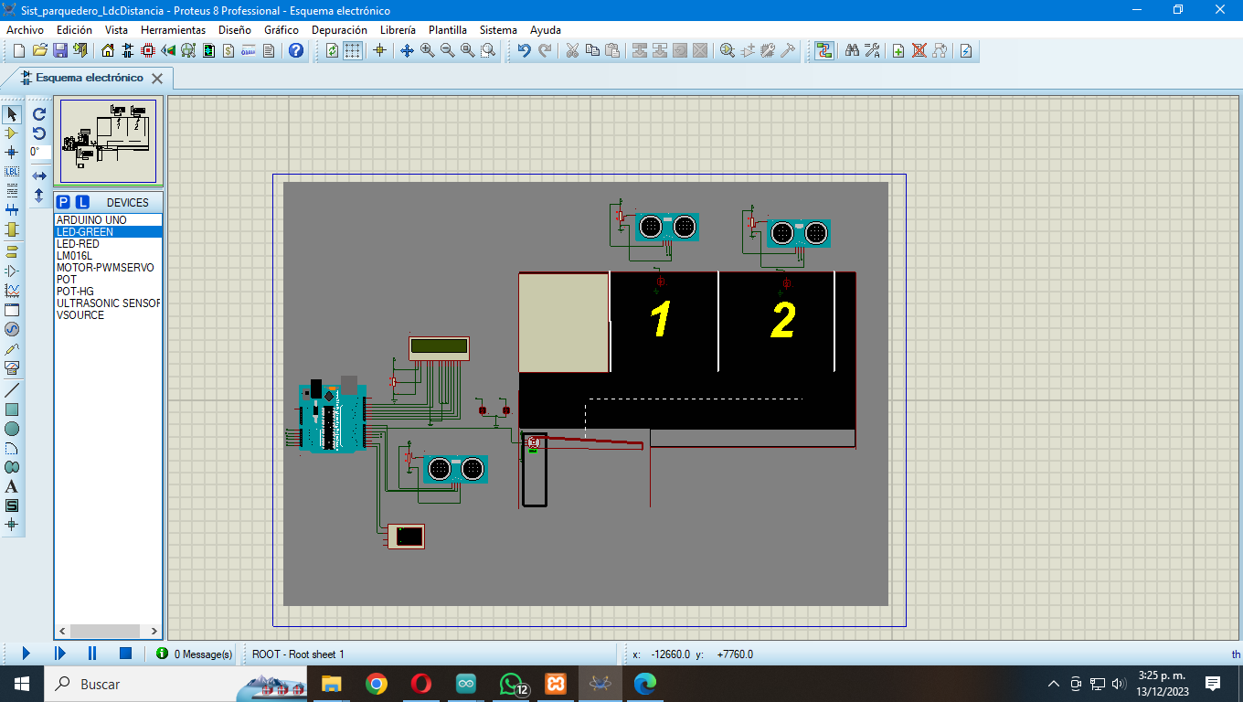Undo the last change with the blue arrow
1243x702 pixels.
tap(524, 50)
